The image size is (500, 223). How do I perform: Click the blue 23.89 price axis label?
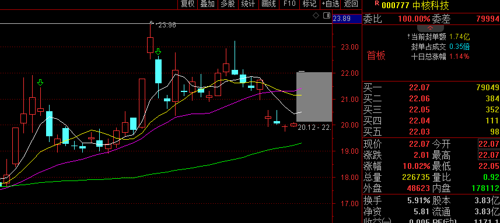coord(342,19)
